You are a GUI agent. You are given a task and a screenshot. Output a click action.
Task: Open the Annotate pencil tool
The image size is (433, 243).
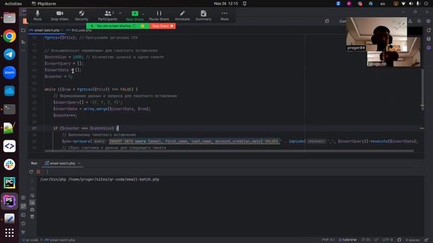click(x=182, y=16)
